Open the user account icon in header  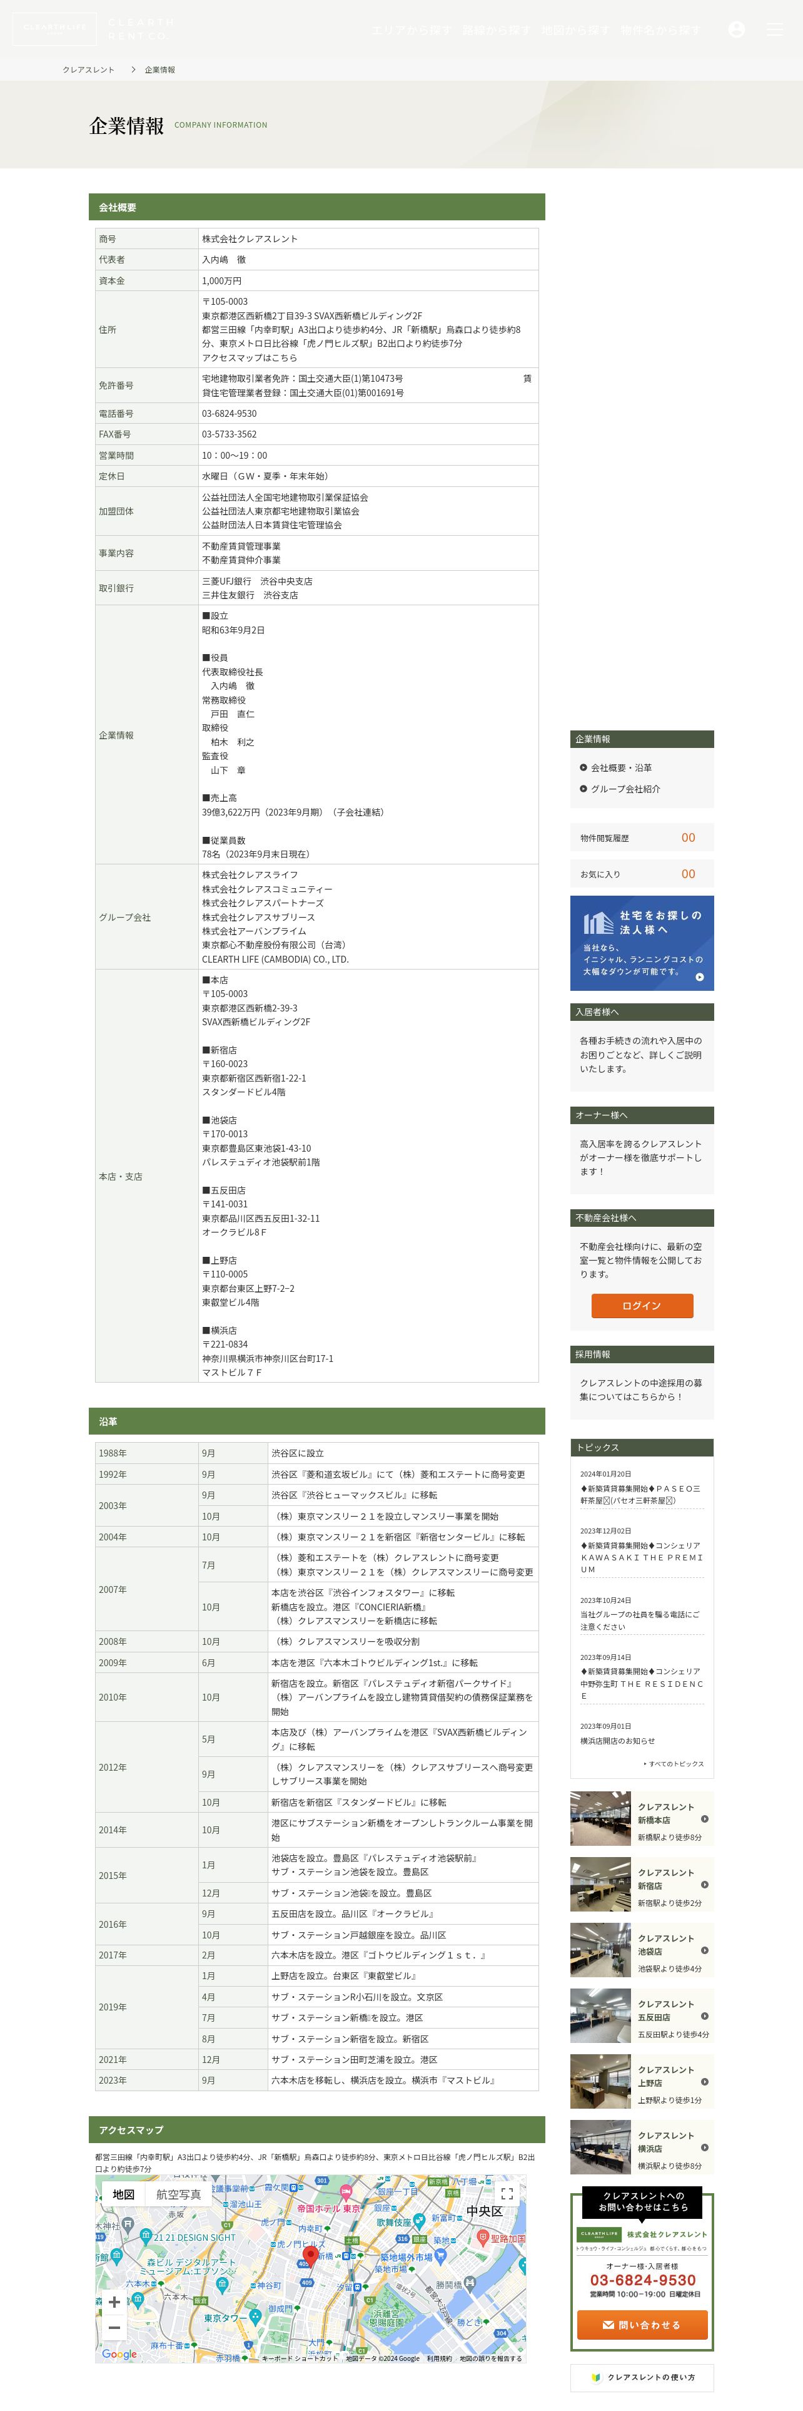(737, 30)
